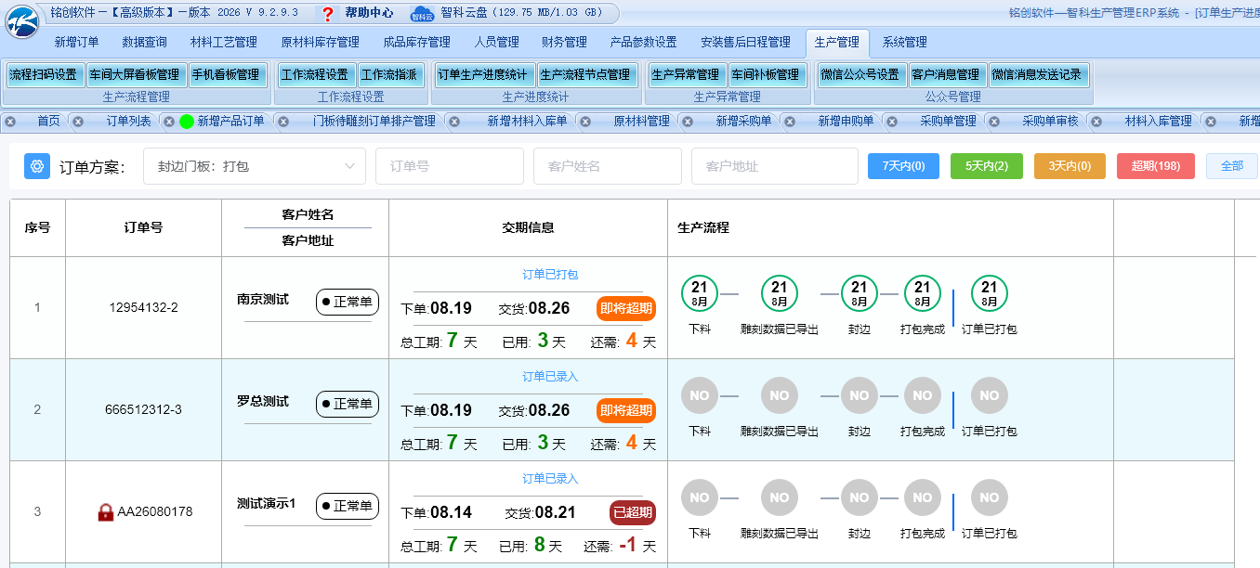Image resolution: width=1260 pixels, height=568 pixels.
Task: Click the blue gear settings icon beside 订单方案
Action: coord(37,166)
